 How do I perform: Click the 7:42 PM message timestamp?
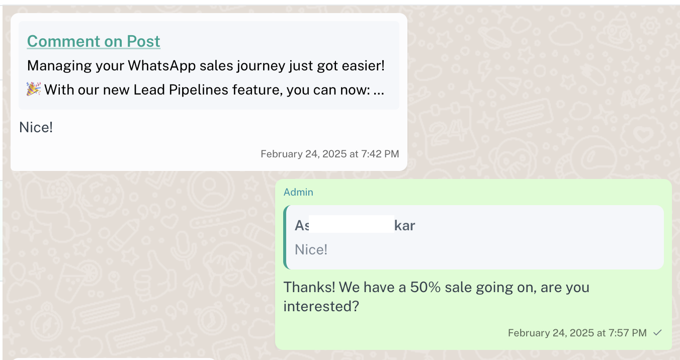[x=329, y=154]
